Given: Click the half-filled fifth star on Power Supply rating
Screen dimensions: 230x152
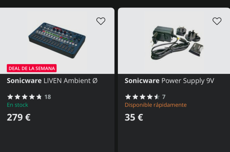Looking at the screenshot, I should 157,97.
